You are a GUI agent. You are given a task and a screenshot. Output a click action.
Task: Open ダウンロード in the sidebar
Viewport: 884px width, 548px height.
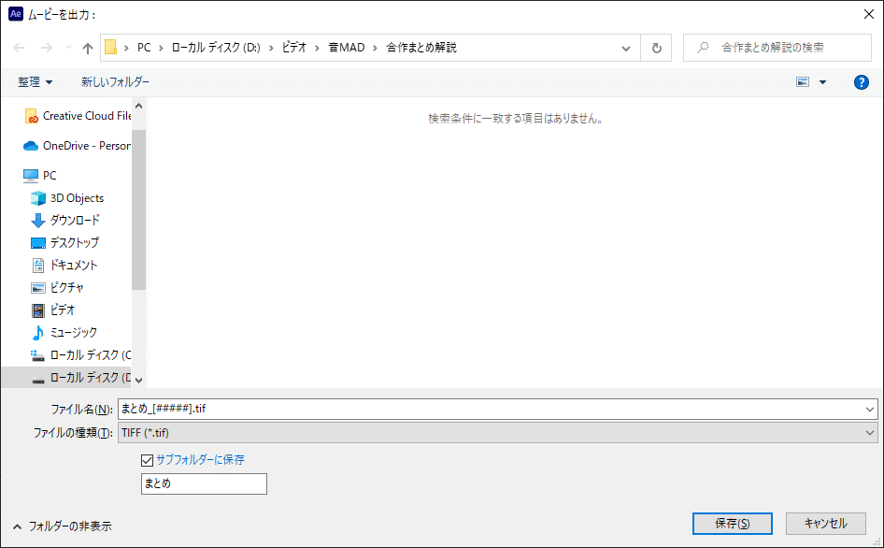64,220
